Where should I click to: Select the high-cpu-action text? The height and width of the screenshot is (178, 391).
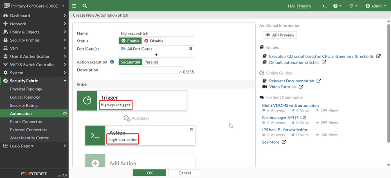click(x=124, y=140)
